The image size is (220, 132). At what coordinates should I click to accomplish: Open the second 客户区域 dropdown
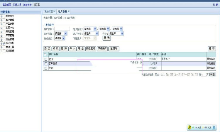(x=104, y=29)
